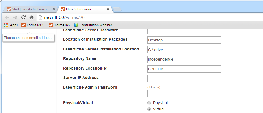Open the Forms Dev bookmark

click(60, 25)
